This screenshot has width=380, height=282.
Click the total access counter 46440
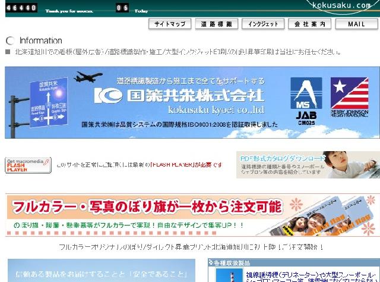coord(21,8)
